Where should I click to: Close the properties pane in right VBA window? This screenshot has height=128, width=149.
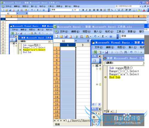coord(100,109)
